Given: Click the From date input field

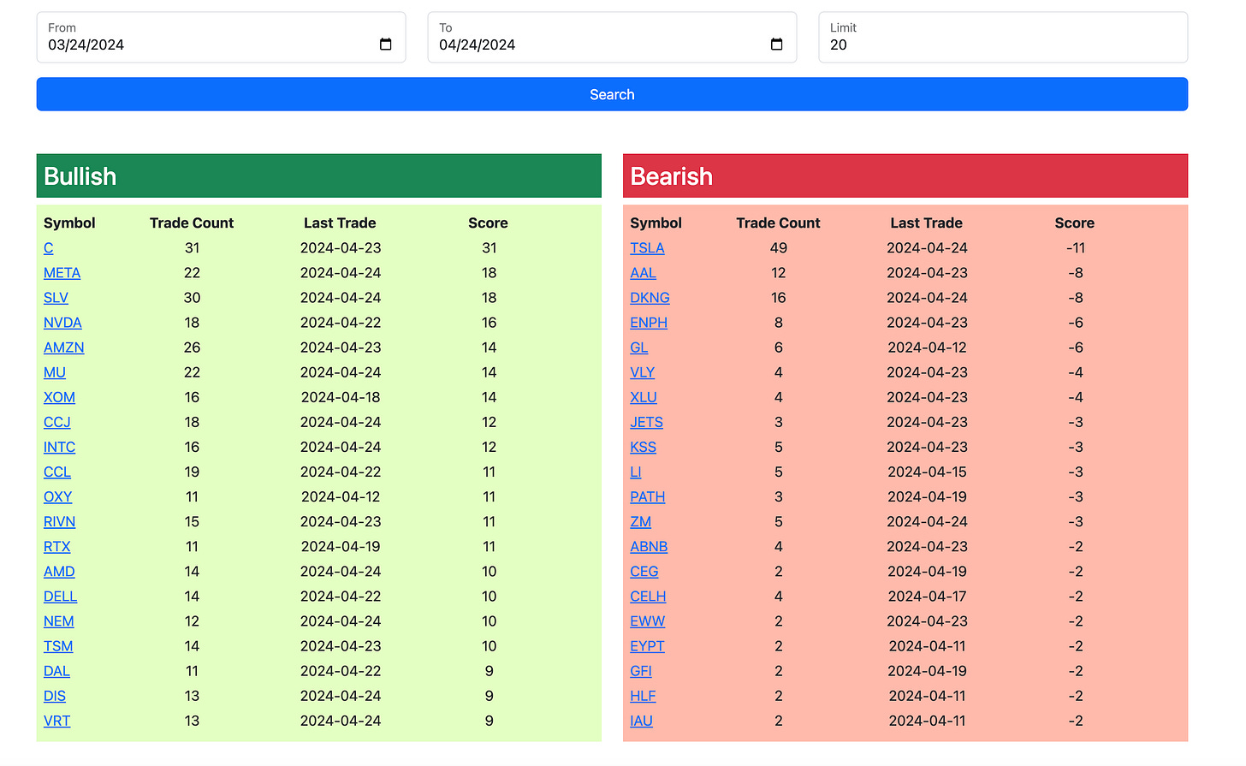Looking at the screenshot, I should tap(221, 37).
